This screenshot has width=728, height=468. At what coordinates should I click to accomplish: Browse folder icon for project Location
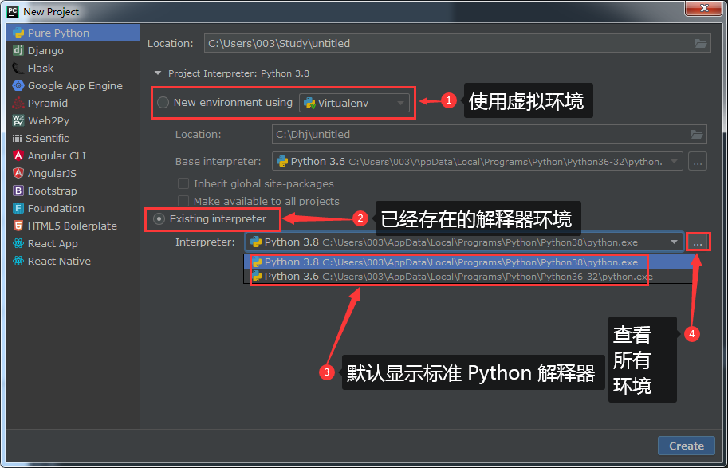(x=701, y=44)
